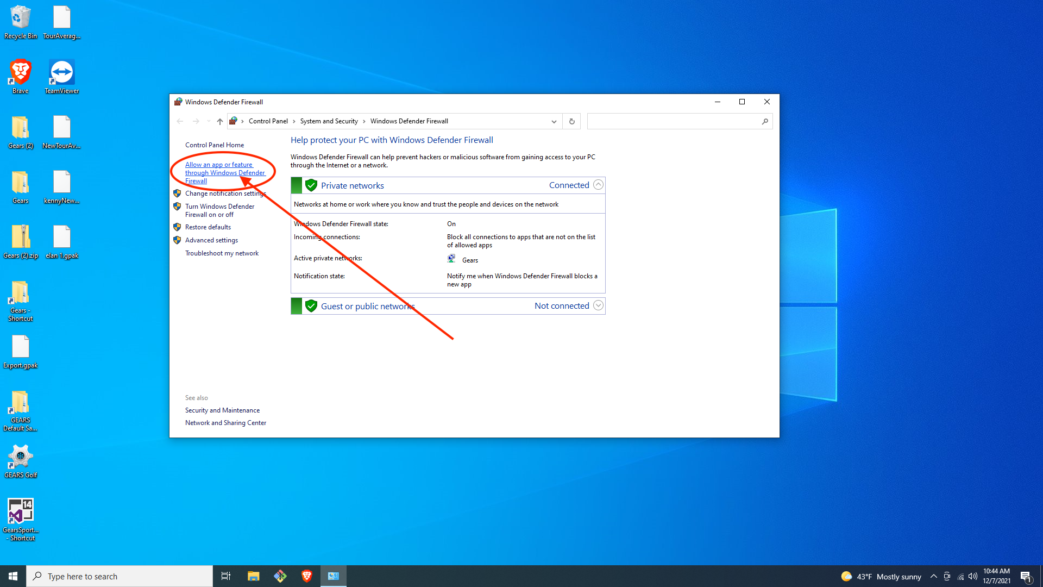Expand the Guest or public networks section
The image size is (1043, 587).
598,305
